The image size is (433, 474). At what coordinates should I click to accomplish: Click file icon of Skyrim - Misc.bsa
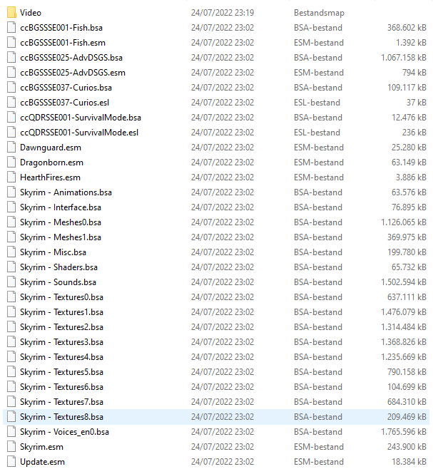(11, 252)
